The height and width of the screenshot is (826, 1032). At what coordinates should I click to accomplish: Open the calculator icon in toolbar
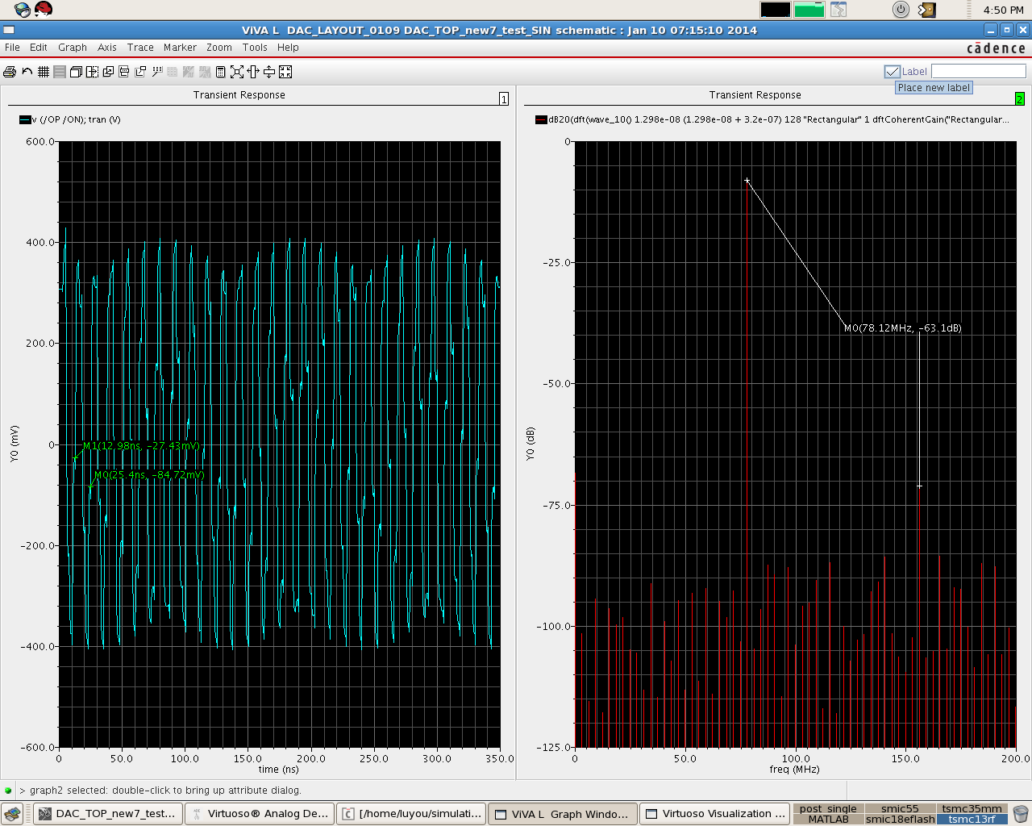click(x=220, y=72)
